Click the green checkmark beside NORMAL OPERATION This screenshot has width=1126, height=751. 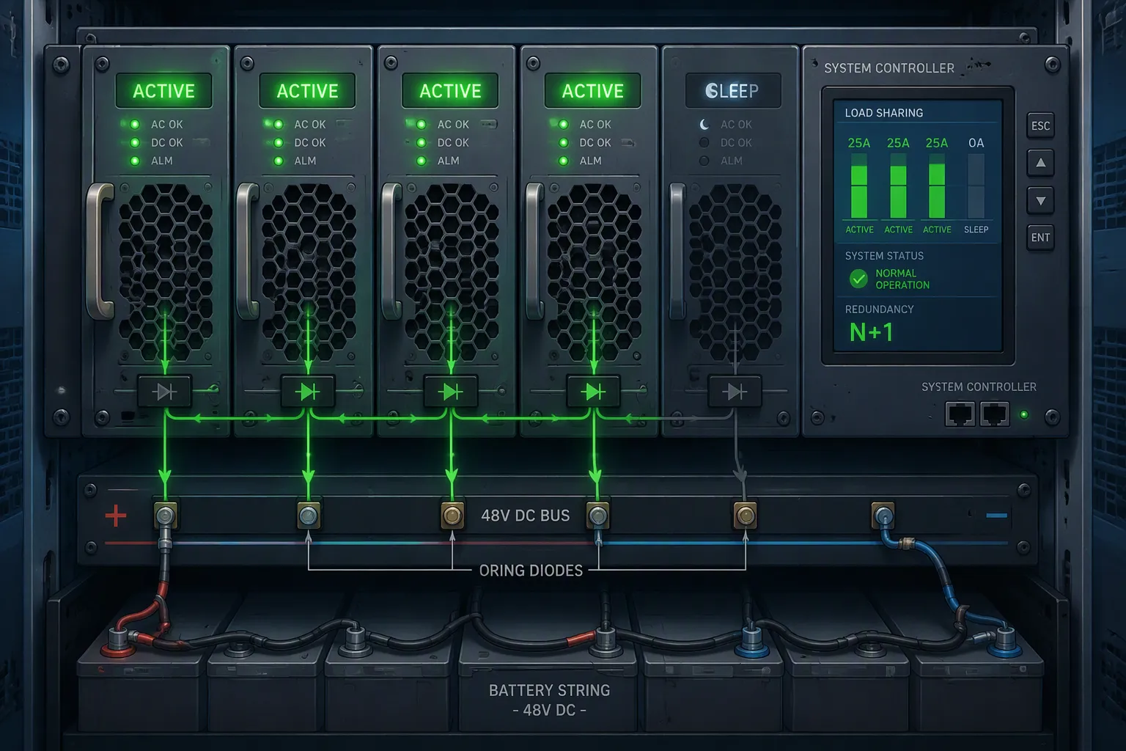[x=858, y=279]
